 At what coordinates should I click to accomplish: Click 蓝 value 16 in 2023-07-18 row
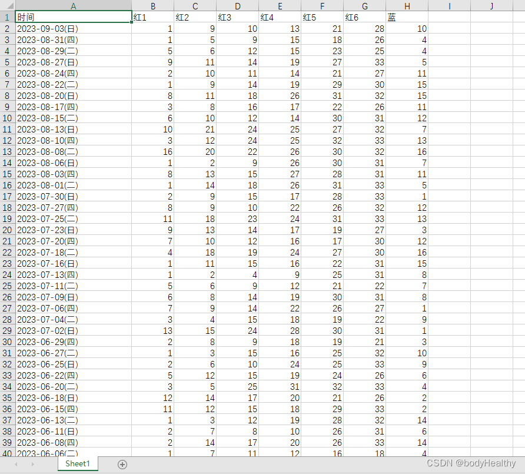click(x=407, y=252)
